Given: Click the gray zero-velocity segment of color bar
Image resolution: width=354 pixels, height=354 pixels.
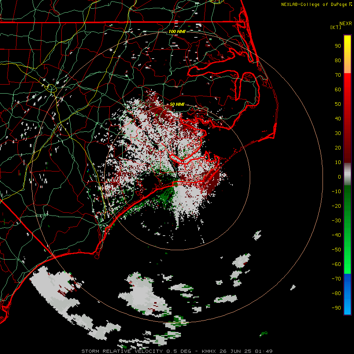Looking at the screenshot, I should tap(347, 174).
